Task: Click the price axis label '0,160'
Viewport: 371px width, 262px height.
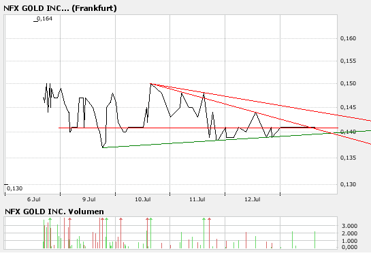Action: [x=348, y=38]
